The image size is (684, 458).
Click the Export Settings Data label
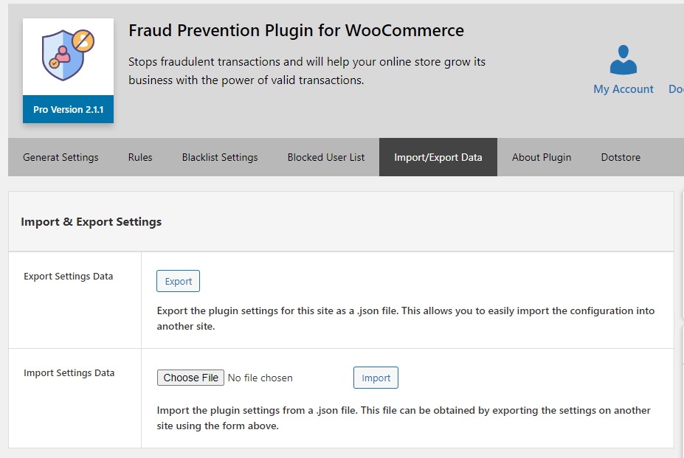(69, 277)
